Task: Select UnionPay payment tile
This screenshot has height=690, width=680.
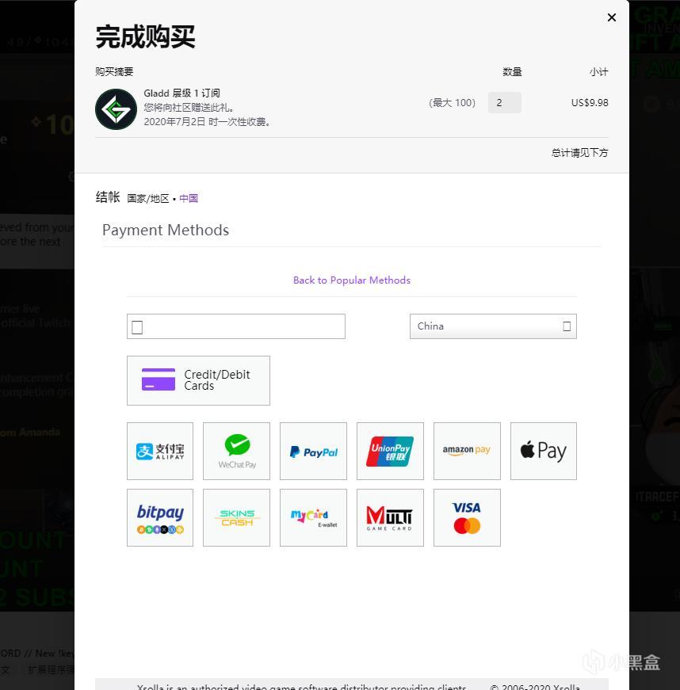Action: tap(390, 451)
